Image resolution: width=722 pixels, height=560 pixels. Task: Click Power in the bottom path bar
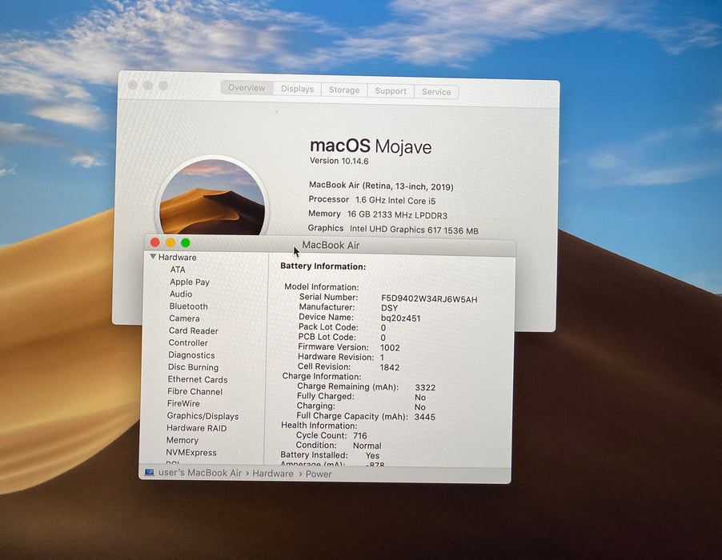click(x=319, y=474)
